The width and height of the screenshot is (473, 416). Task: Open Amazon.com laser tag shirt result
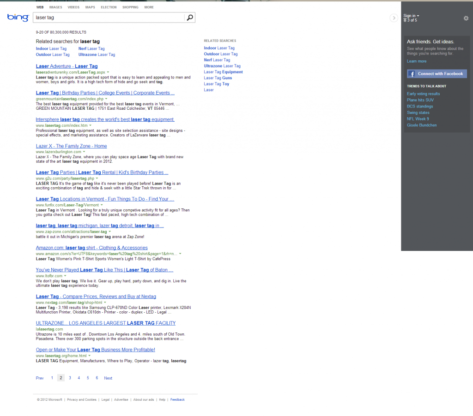(x=92, y=248)
